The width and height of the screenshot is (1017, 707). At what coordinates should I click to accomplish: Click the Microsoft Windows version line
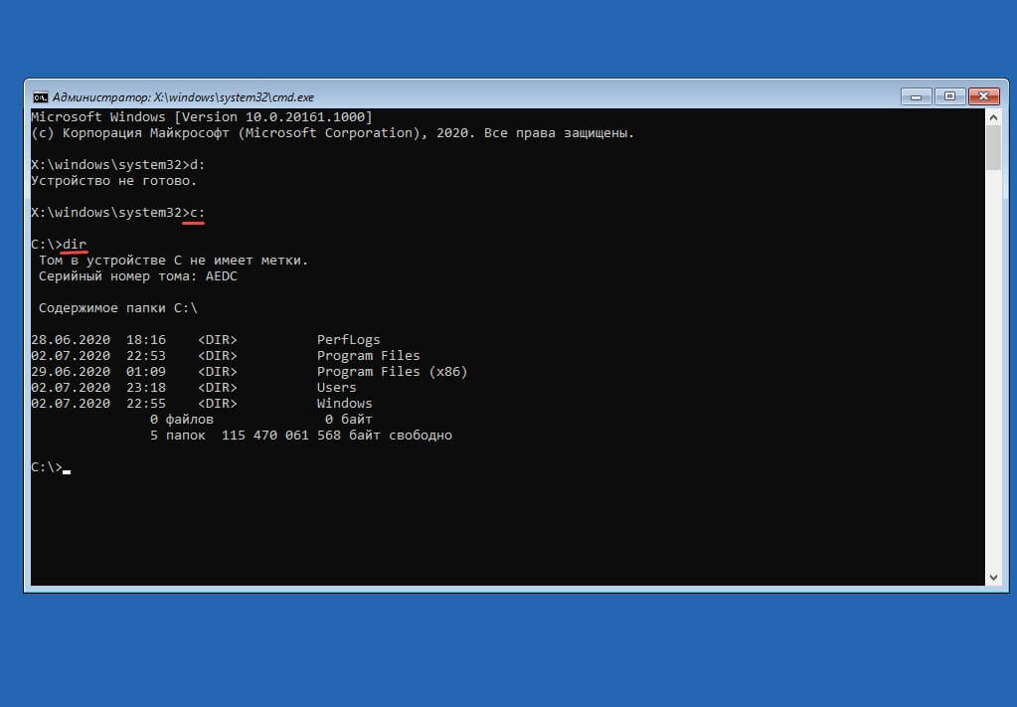point(201,117)
